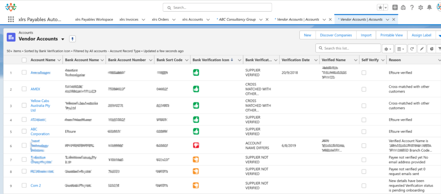Viewport: 441px width, 194px height.
Task: Expand the xlrs Invoices tab menu
Action: tap(143, 19)
